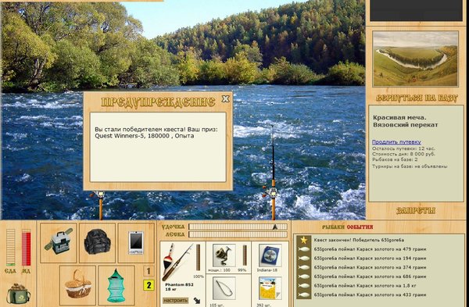Click the reel durability bar showing 99%
Screen dimensions: 469x307
click(x=245, y=255)
